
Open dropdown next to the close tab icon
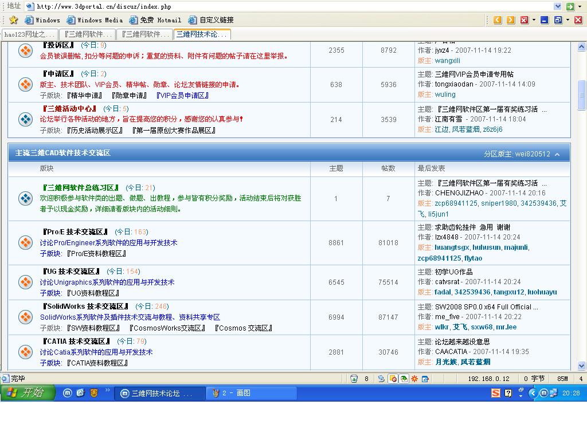pyautogui.click(x=534, y=20)
